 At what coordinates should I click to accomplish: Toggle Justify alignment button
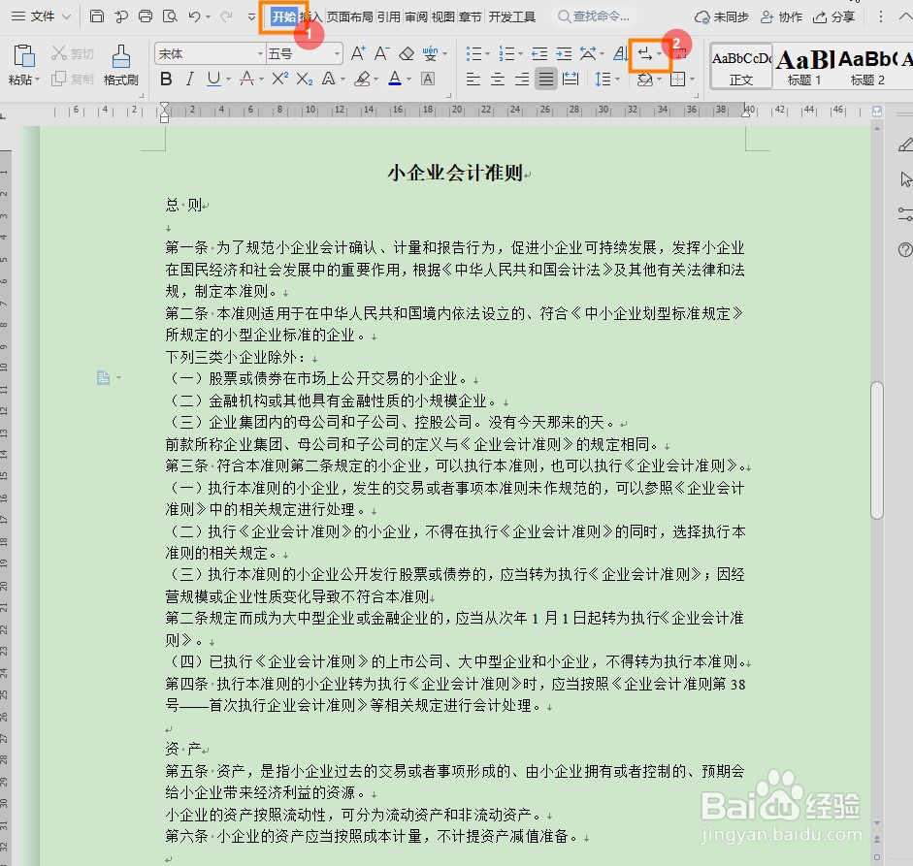click(546, 79)
